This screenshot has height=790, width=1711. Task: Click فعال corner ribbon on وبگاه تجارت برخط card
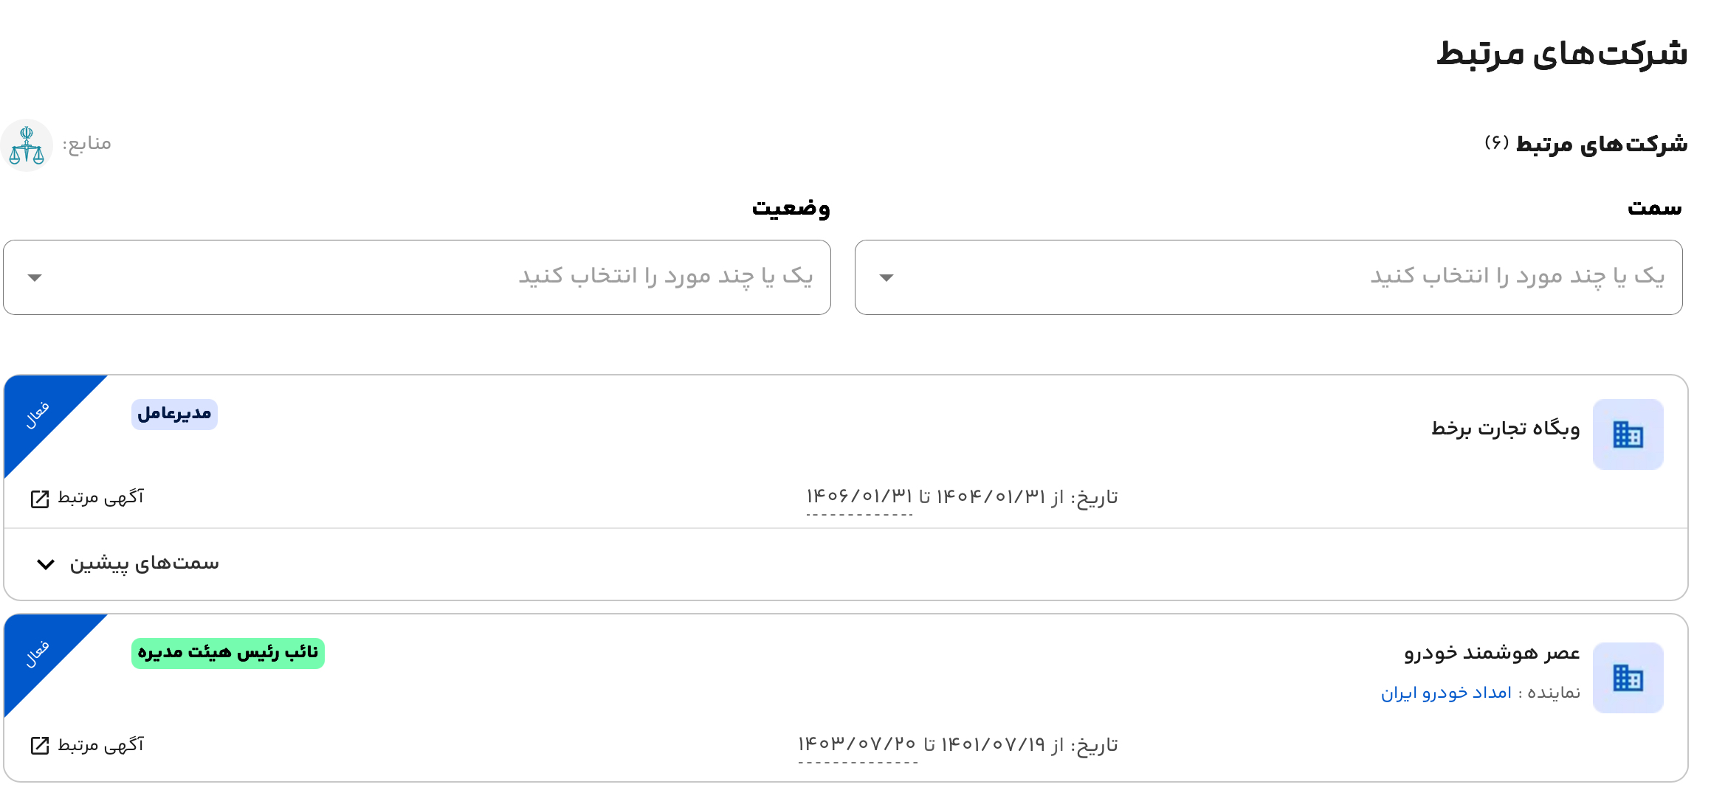pyautogui.click(x=38, y=415)
